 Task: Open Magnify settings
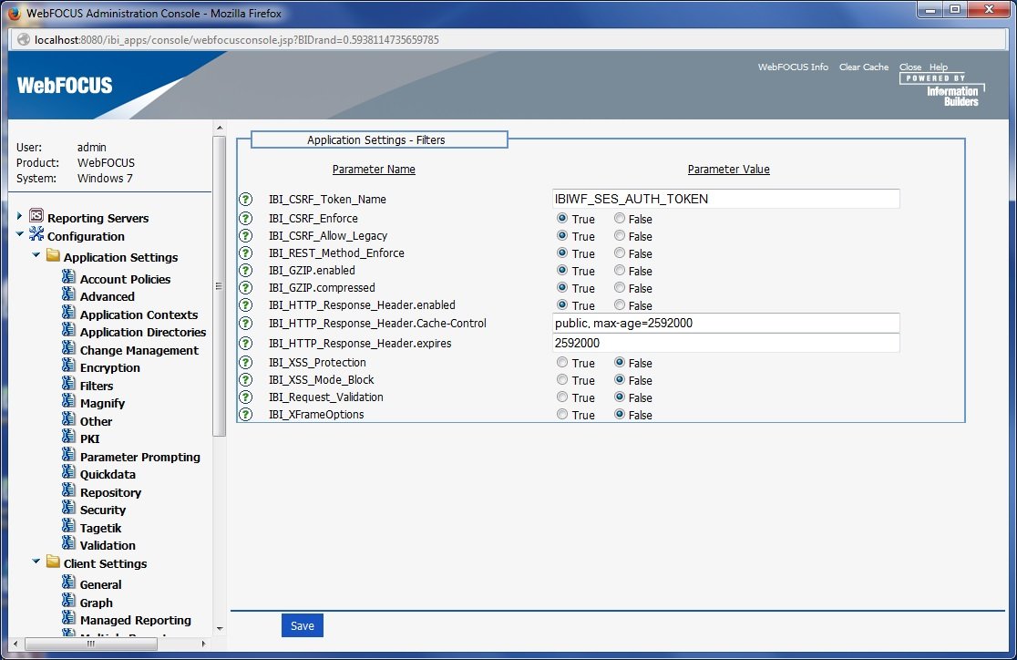coord(102,404)
